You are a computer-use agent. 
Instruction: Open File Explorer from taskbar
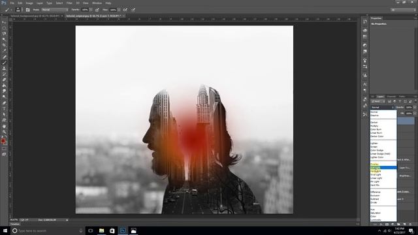(102, 230)
